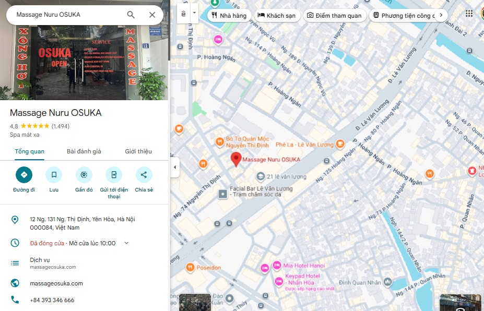Open the Google apps grid icon
The image size is (484, 311).
pyautogui.click(x=469, y=14)
